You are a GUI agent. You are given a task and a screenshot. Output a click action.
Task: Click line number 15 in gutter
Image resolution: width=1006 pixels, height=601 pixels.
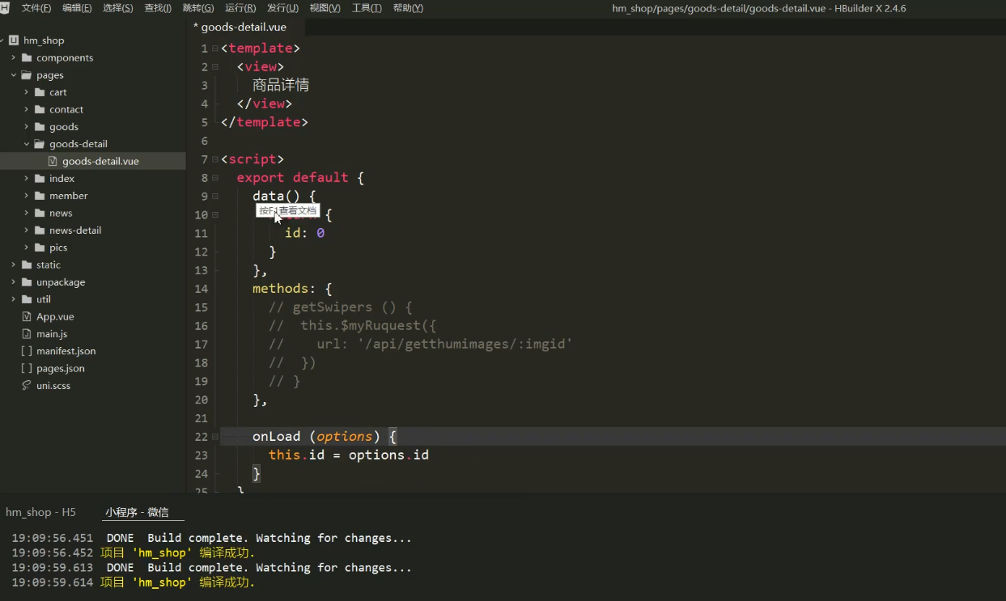[x=201, y=307]
